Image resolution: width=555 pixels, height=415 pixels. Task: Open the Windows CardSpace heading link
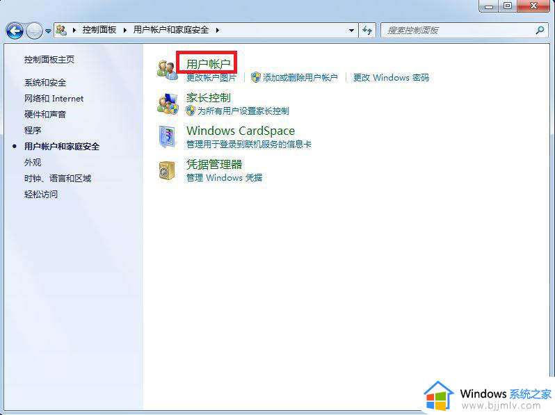(x=241, y=131)
